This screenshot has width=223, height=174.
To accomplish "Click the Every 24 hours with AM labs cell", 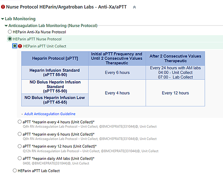I will point(175,72).
